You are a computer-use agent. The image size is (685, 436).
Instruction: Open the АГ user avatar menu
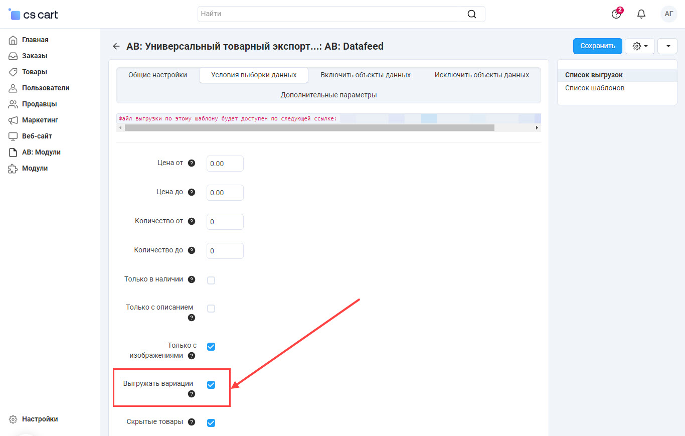coord(669,14)
